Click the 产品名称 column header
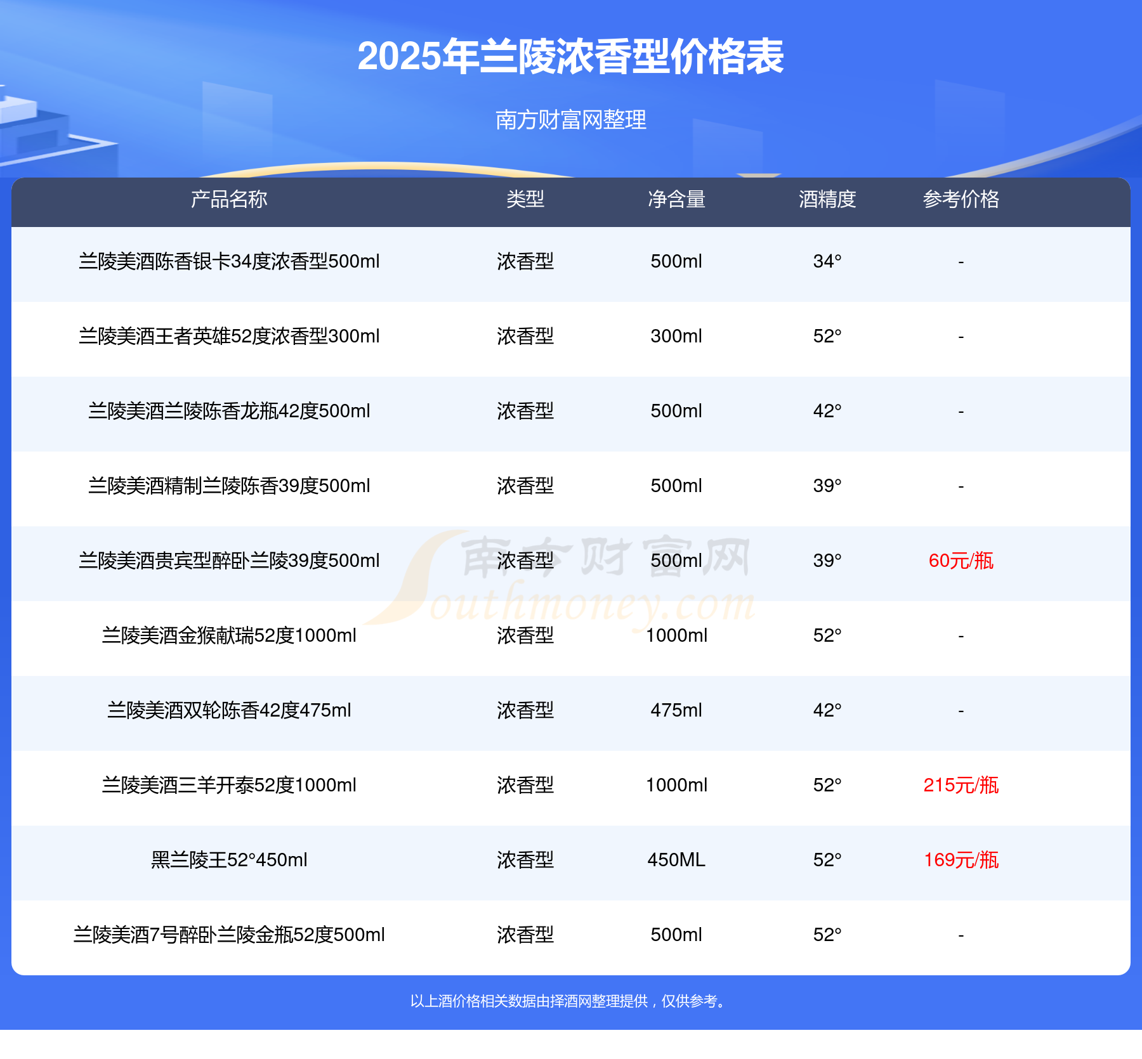1142x1059 pixels. [x=229, y=199]
